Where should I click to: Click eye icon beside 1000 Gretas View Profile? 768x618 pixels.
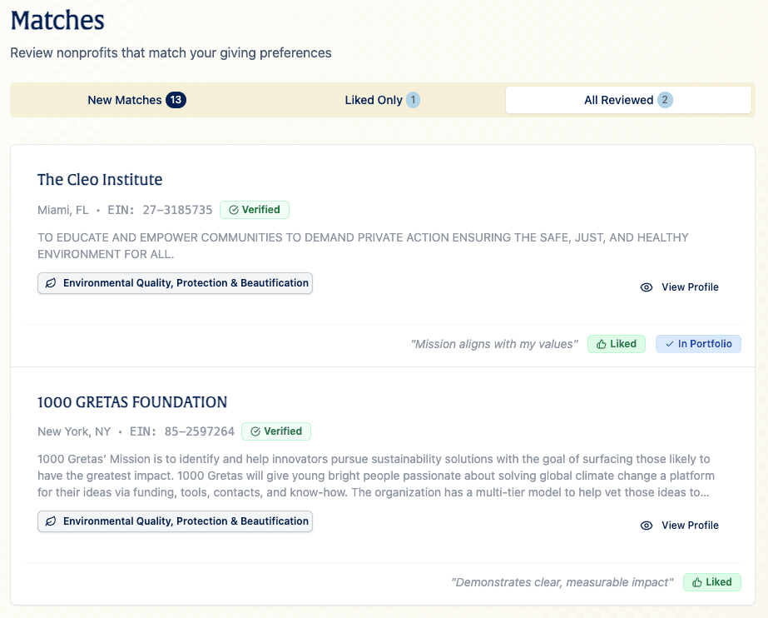(x=647, y=526)
